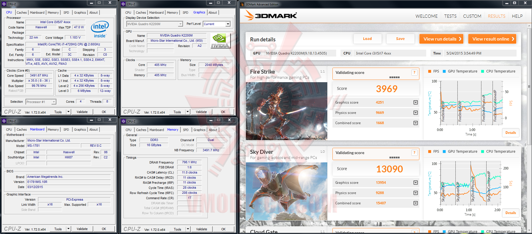Click the 3DMark Advanced Edition title bar icon
Viewport: 532px width, 234px height.
coord(242,4)
